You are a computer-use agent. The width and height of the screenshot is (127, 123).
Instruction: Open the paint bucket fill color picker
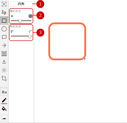coord(4,109)
